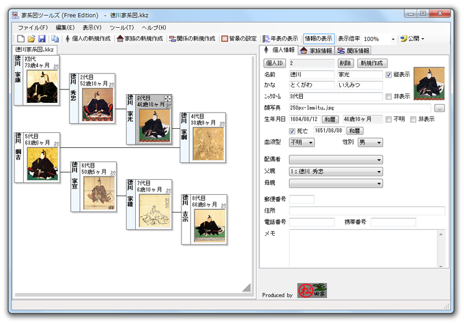Image resolution: width=464 pixels, height=323 pixels.
Task: Create a new relationship (関係の新規作成)
Action: 192,39
